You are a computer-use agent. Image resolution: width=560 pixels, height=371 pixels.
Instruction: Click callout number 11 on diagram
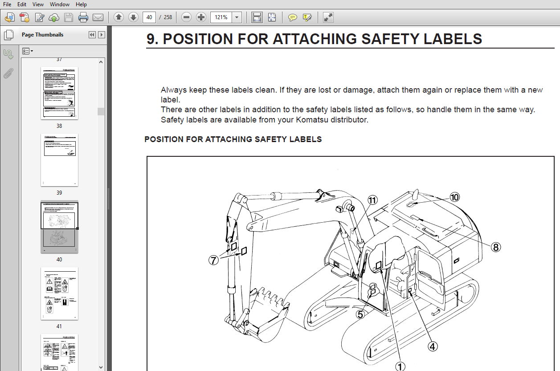coord(372,200)
